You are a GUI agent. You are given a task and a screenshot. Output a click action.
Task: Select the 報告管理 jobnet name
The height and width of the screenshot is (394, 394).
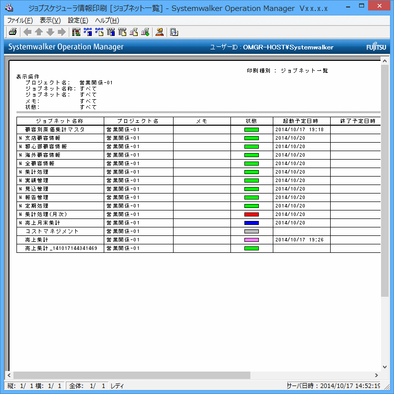pos(37,197)
